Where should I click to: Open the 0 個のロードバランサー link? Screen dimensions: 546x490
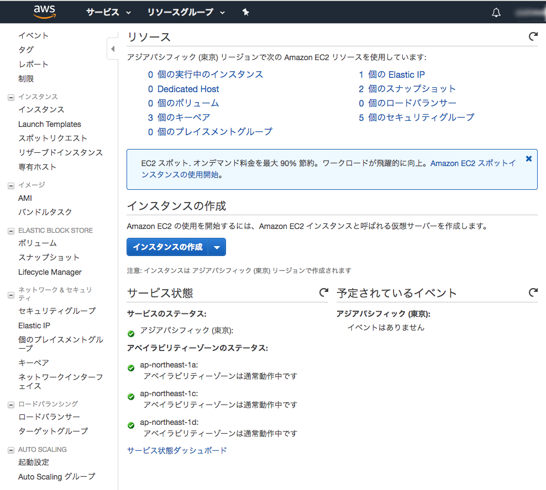(407, 103)
